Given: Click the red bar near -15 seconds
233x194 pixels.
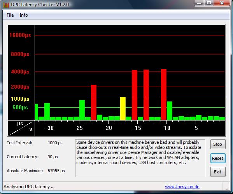Looking at the screenshot, I should click(135, 95).
